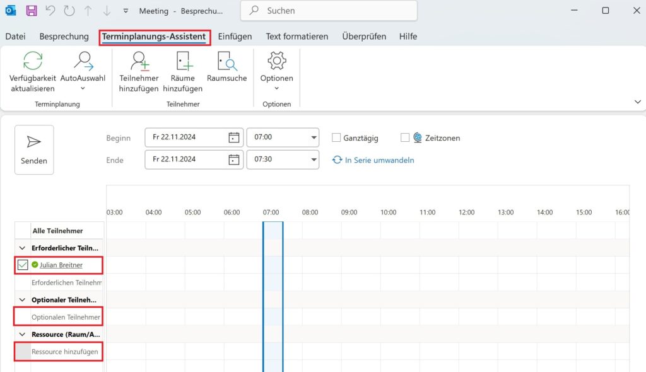Screen dimensions: 646x372
Task: Collapse the Ressource (Raum/A...) group
Action: click(22, 335)
